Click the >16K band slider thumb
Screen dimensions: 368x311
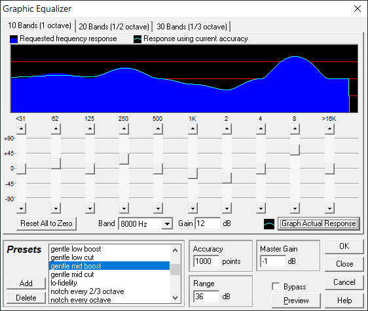(330, 169)
